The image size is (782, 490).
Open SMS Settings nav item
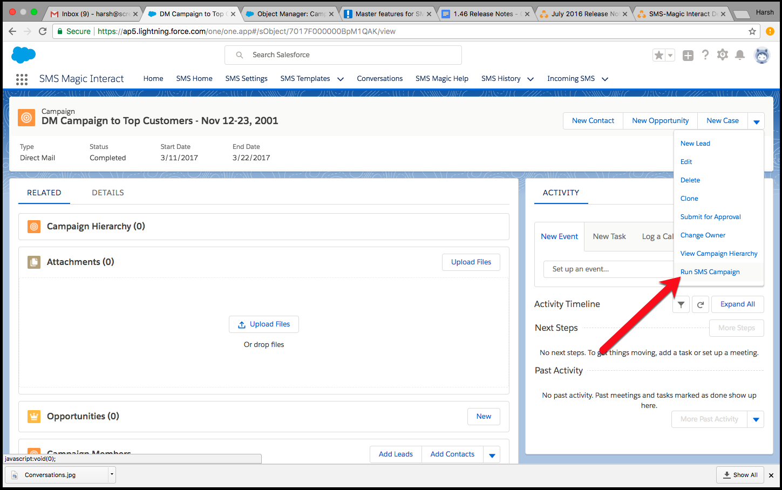tap(246, 79)
